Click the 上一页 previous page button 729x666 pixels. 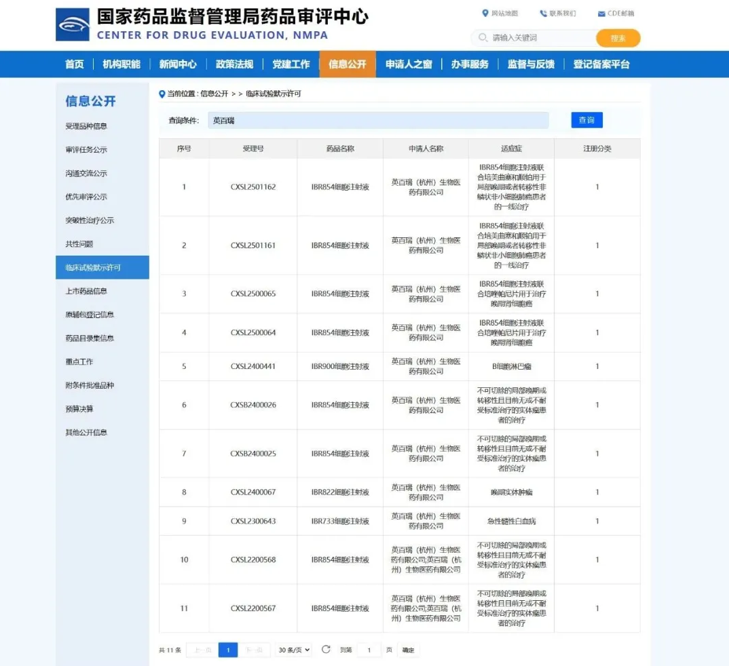pyautogui.click(x=202, y=650)
